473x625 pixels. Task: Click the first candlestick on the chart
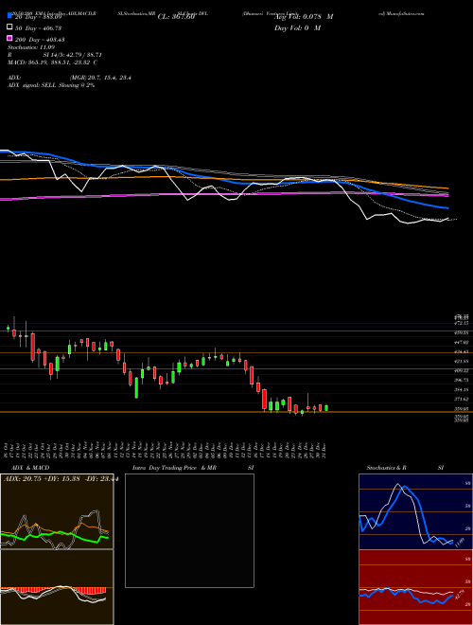point(8,329)
